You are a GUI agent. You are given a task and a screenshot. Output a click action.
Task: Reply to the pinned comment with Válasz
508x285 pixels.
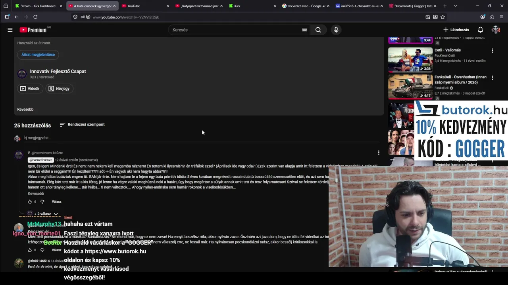point(56,201)
